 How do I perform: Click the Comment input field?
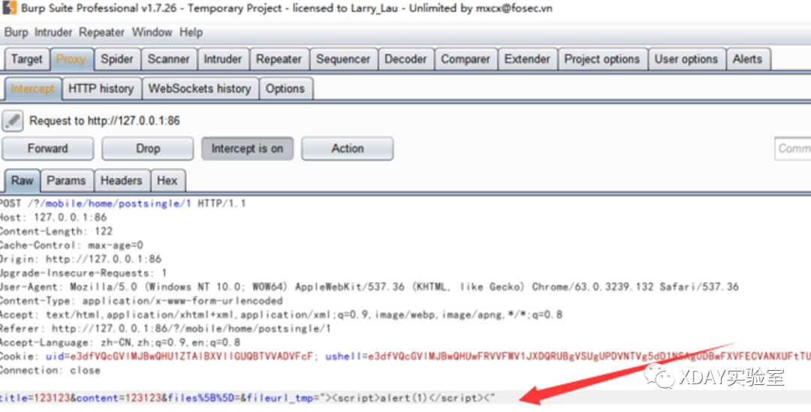(792, 149)
